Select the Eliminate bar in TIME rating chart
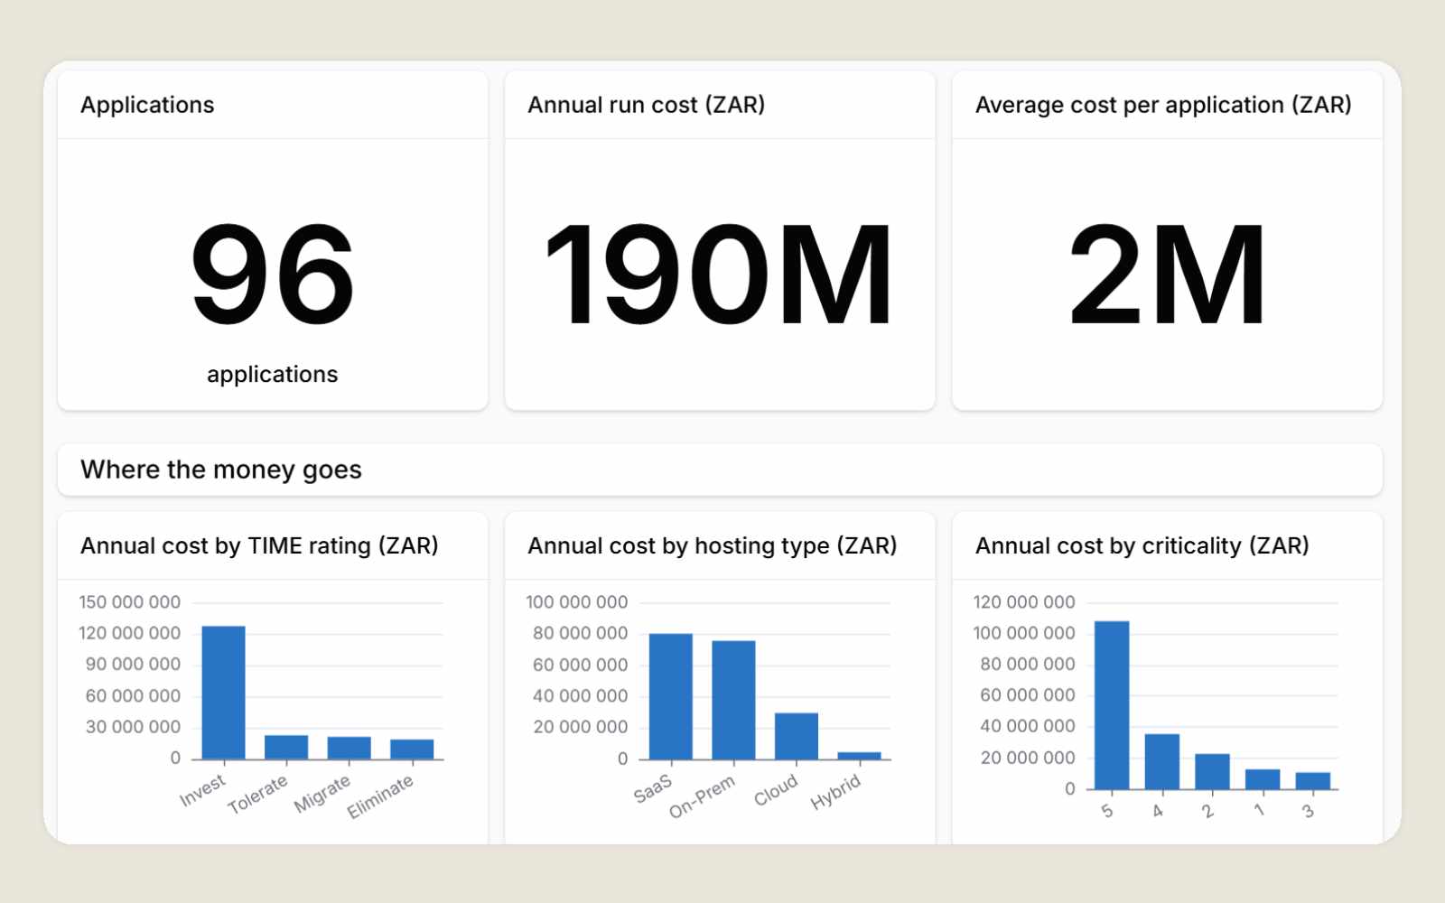This screenshot has height=903, width=1445. click(412, 749)
